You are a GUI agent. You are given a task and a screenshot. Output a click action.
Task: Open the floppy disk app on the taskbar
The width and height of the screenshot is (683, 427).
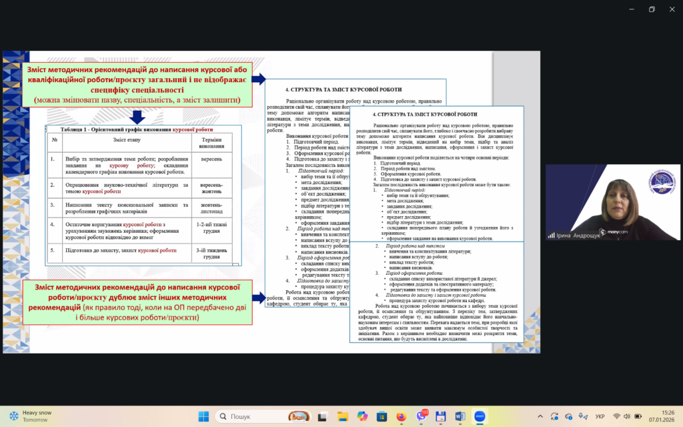pyautogui.click(x=440, y=416)
